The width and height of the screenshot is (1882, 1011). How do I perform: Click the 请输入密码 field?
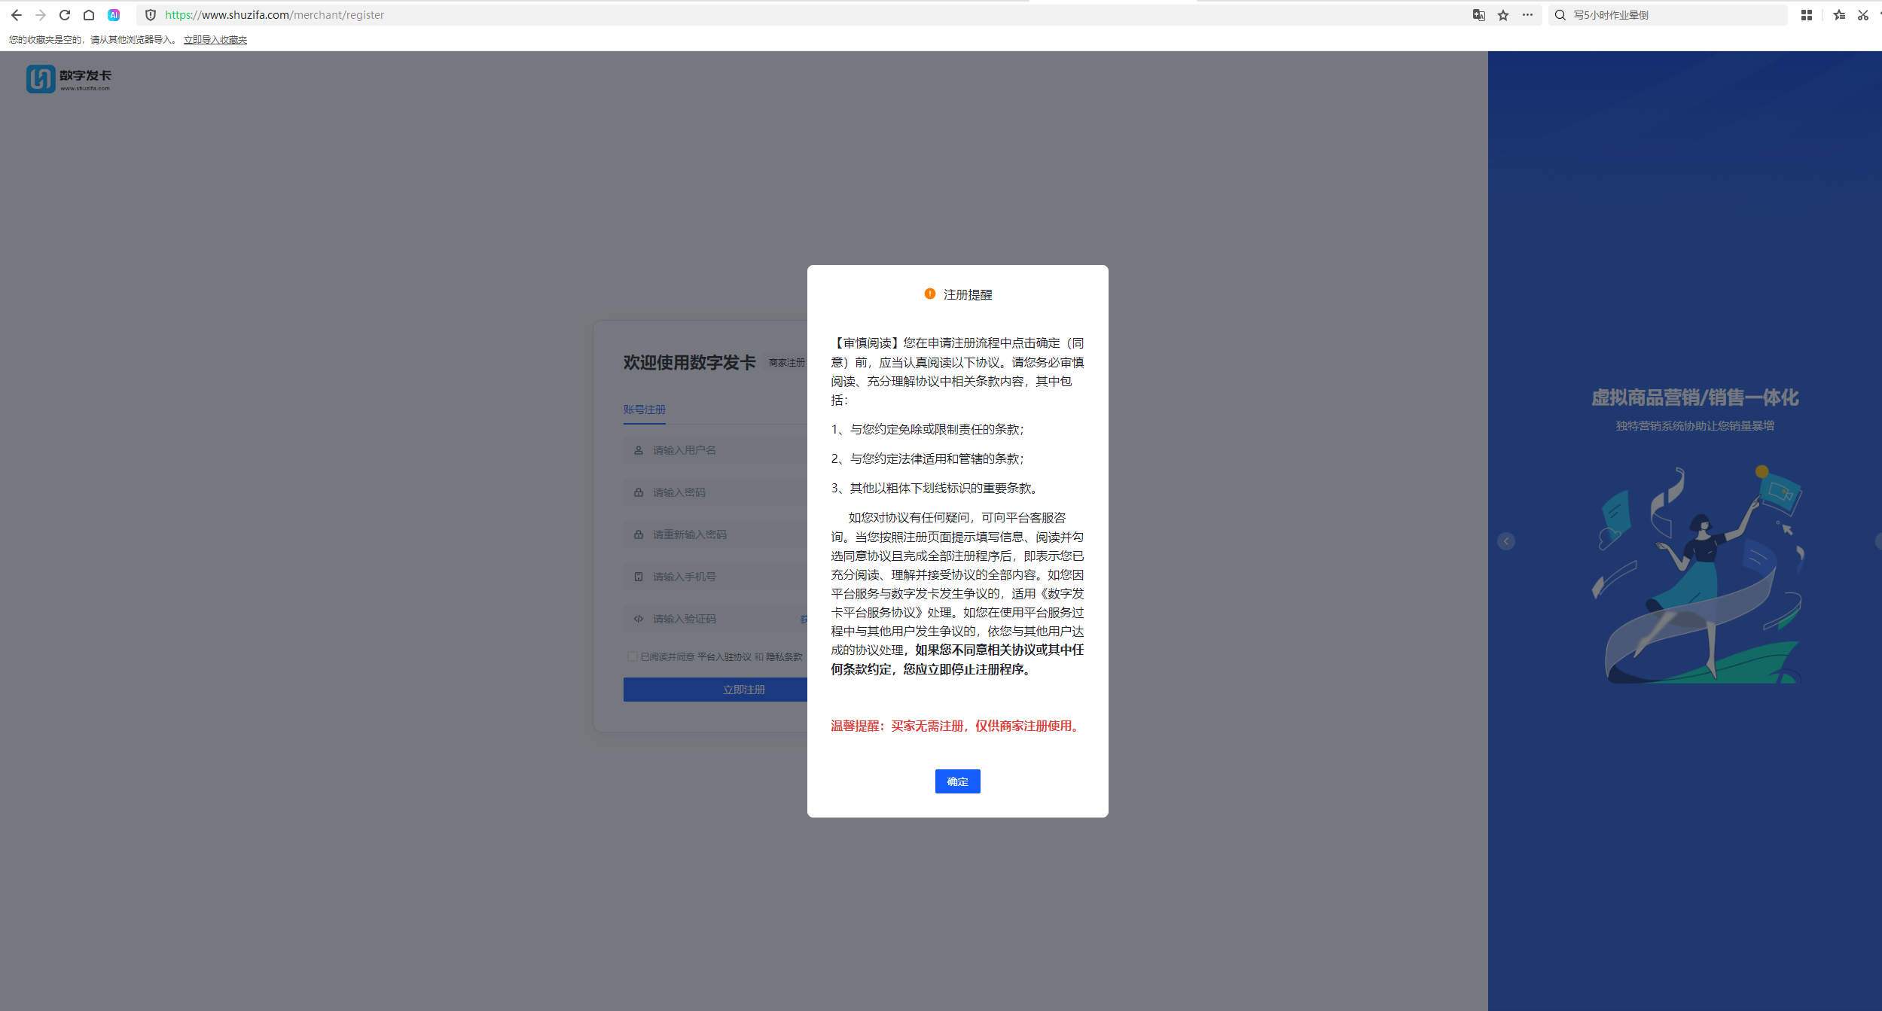tap(715, 492)
